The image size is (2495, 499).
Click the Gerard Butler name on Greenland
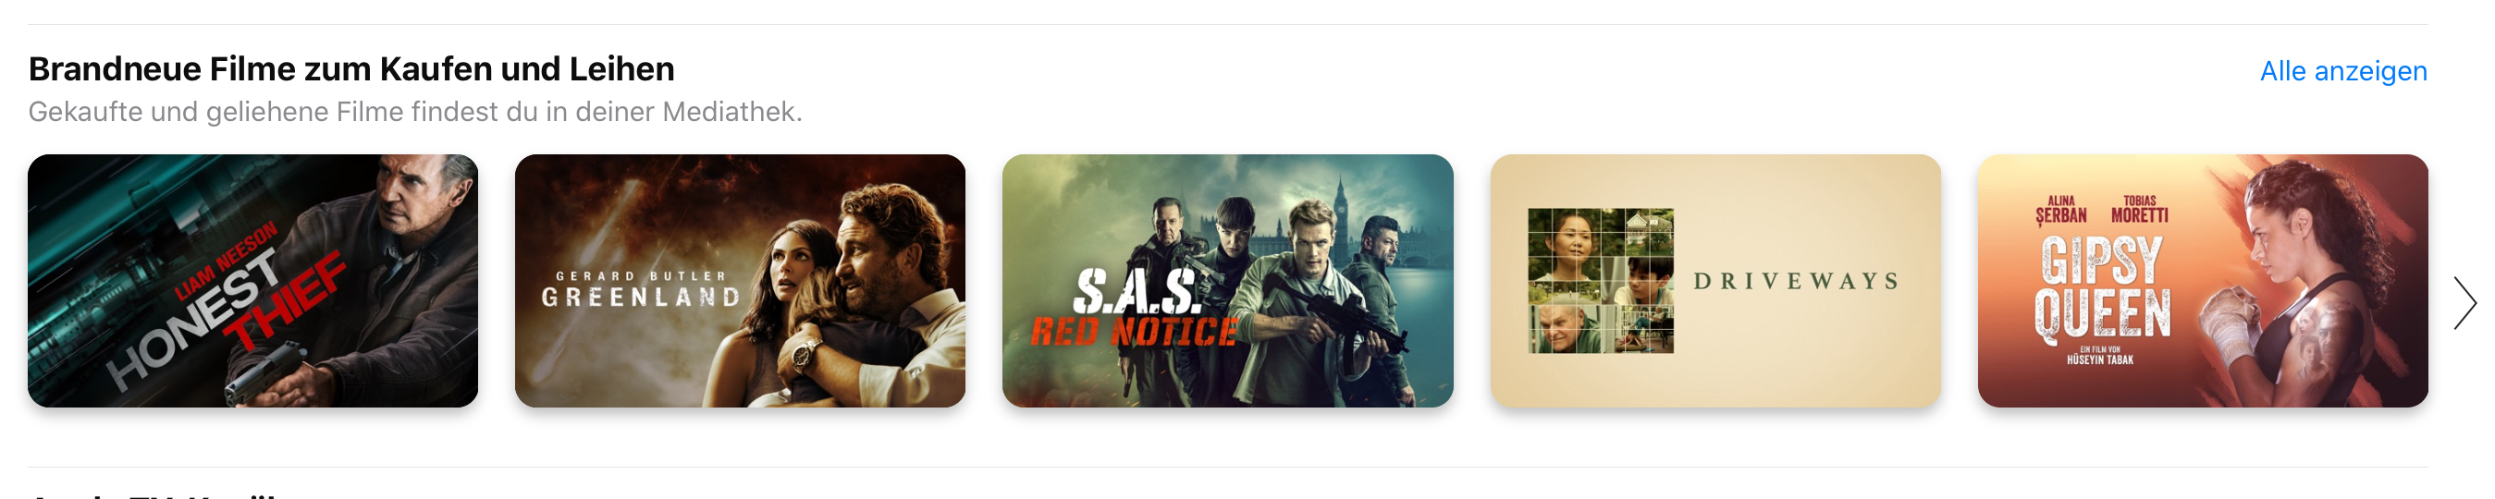pos(640,276)
